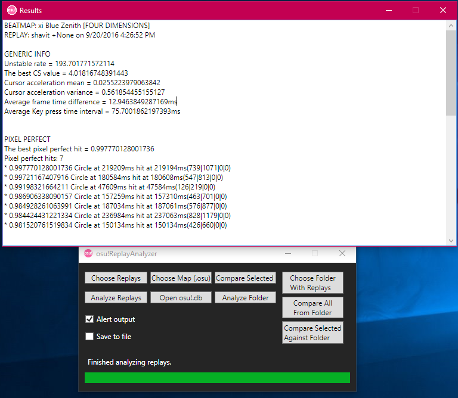Click 'The best pixel perfect hit' line
458x398 pixels.
79,149
